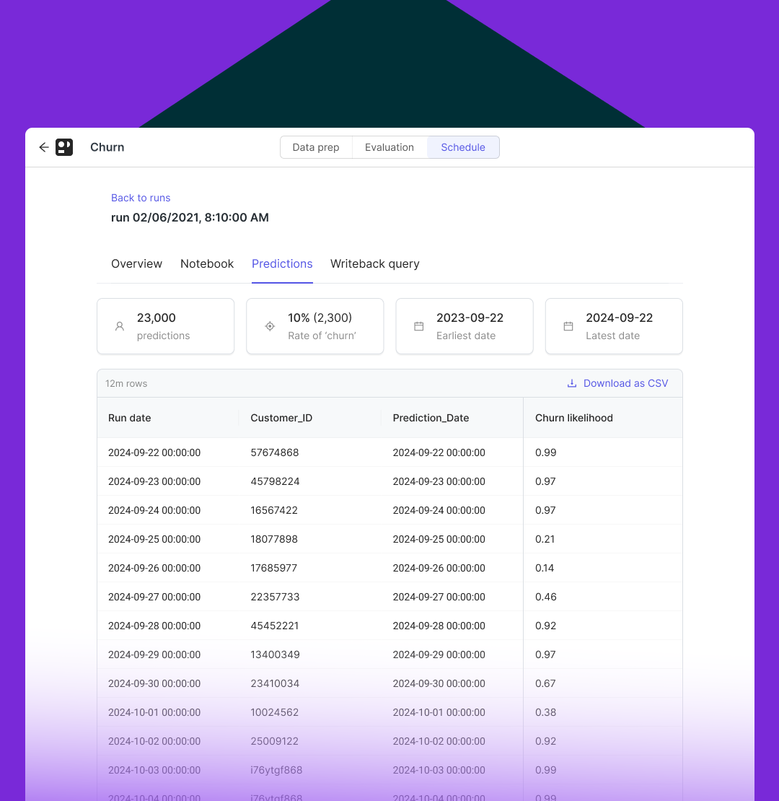Open the Evaluation tab
The image size is (779, 801).
pos(389,147)
